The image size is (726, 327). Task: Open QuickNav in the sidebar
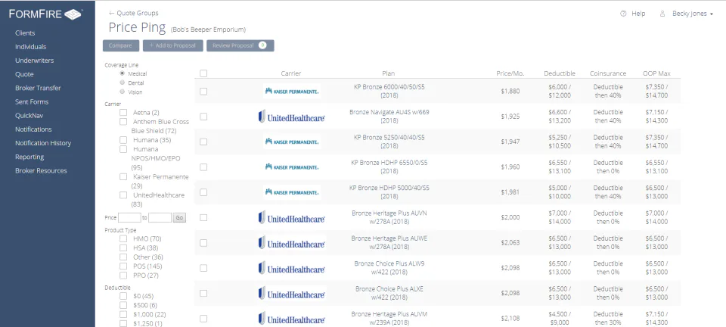(29, 115)
